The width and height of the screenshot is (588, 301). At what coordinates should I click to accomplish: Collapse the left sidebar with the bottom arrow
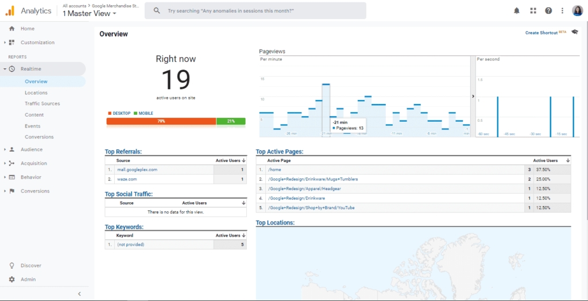79,294
